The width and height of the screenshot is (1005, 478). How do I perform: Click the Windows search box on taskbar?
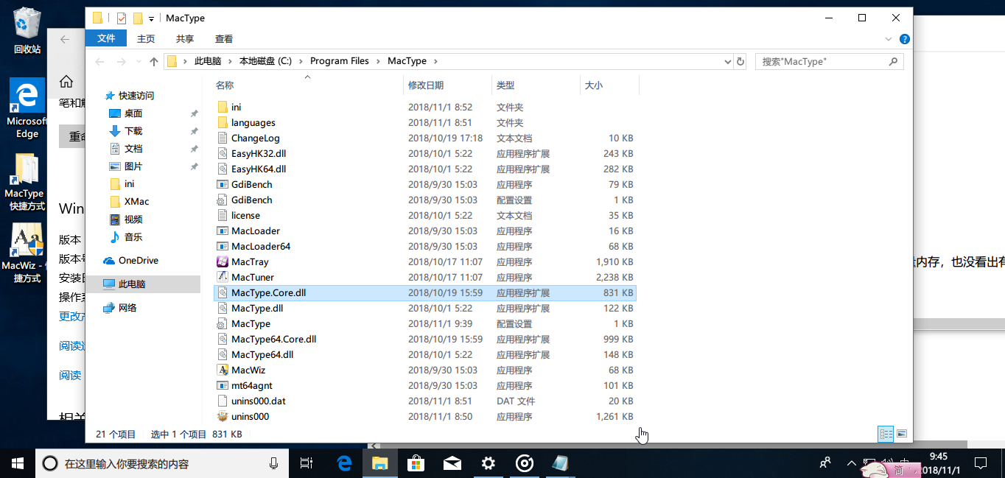click(162, 463)
